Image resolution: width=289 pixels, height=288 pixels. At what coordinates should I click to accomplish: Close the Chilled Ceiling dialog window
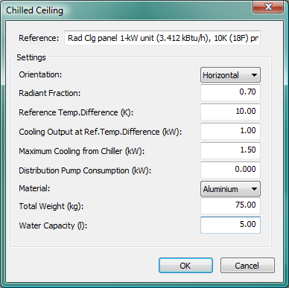pyautogui.click(x=268, y=7)
